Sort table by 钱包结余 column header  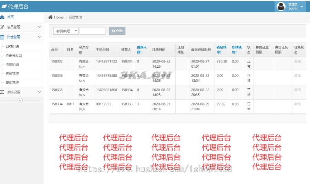(x=221, y=49)
